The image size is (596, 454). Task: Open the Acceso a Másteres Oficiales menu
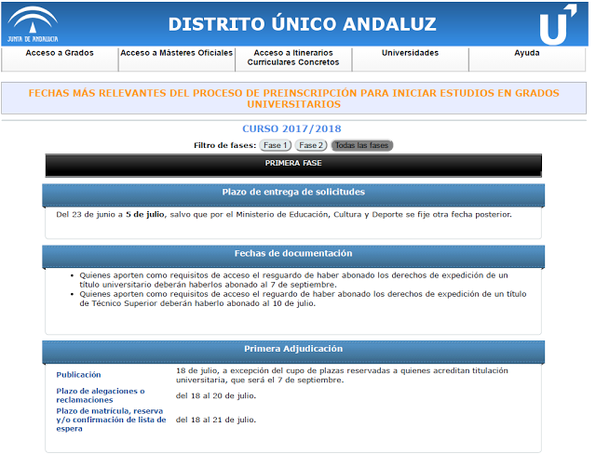(x=177, y=54)
